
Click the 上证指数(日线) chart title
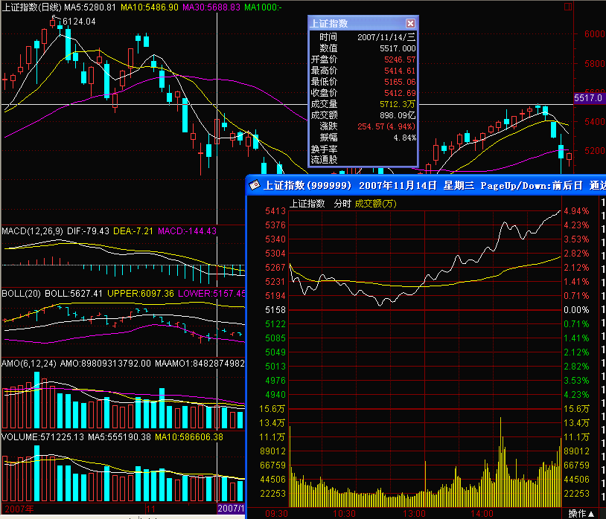tap(31, 7)
